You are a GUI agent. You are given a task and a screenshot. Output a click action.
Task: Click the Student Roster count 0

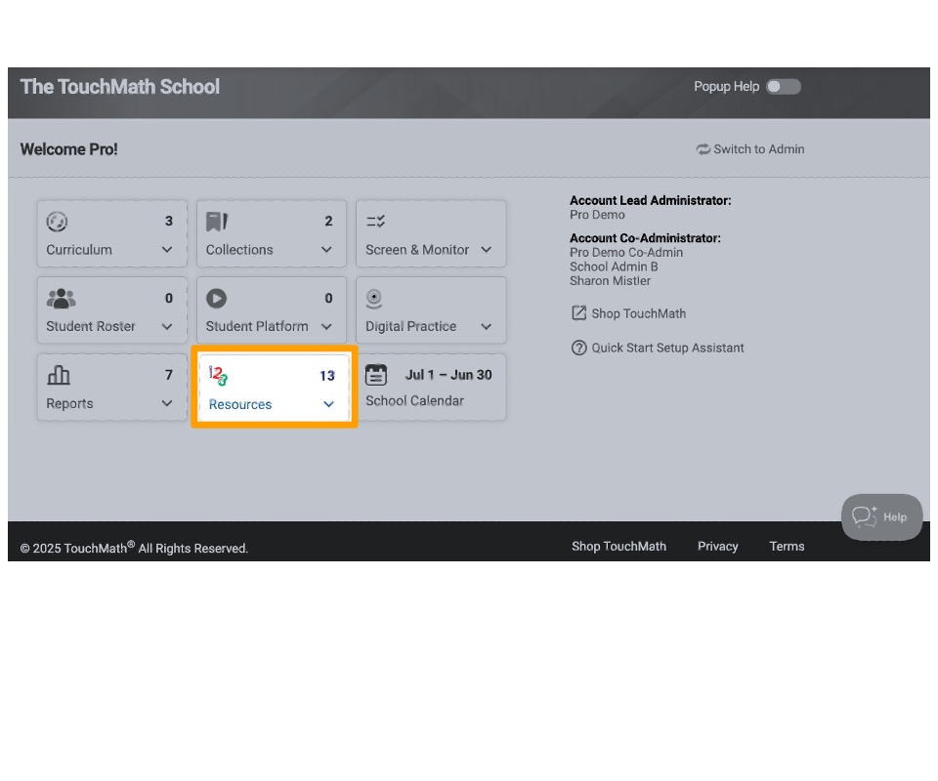click(169, 298)
